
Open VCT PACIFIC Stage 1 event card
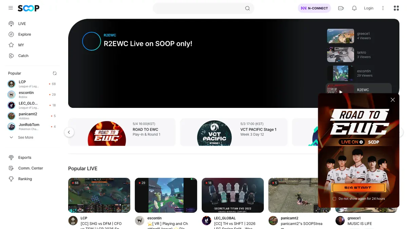pyautogui.click(x=234, y=132)
